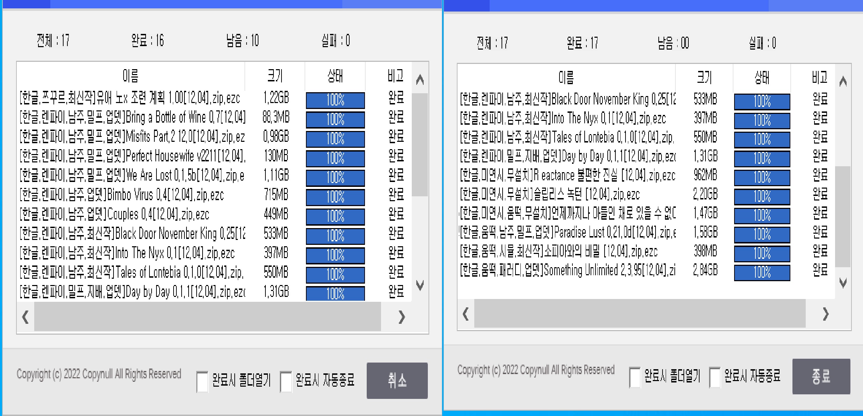
Task: Enable 완료시 자동종료 checkbox in left window
Action: (286, 381)
